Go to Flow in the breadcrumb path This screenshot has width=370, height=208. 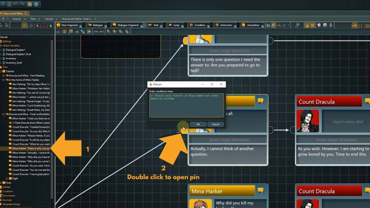tap(33, 19)
